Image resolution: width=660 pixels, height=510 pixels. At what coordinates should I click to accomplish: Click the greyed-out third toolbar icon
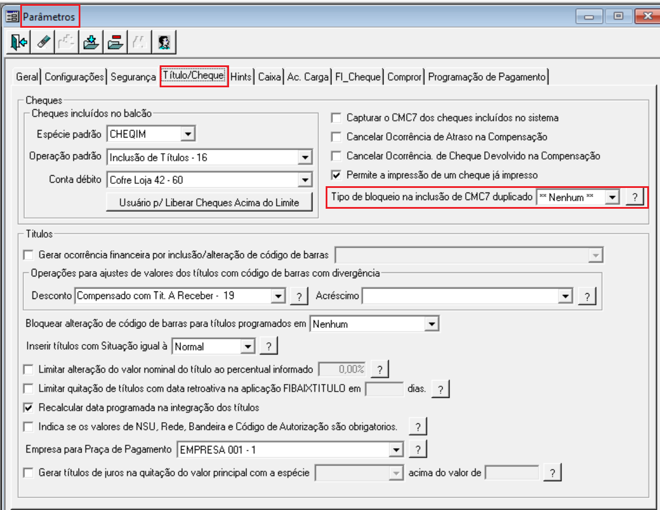[x=67, y=42]
